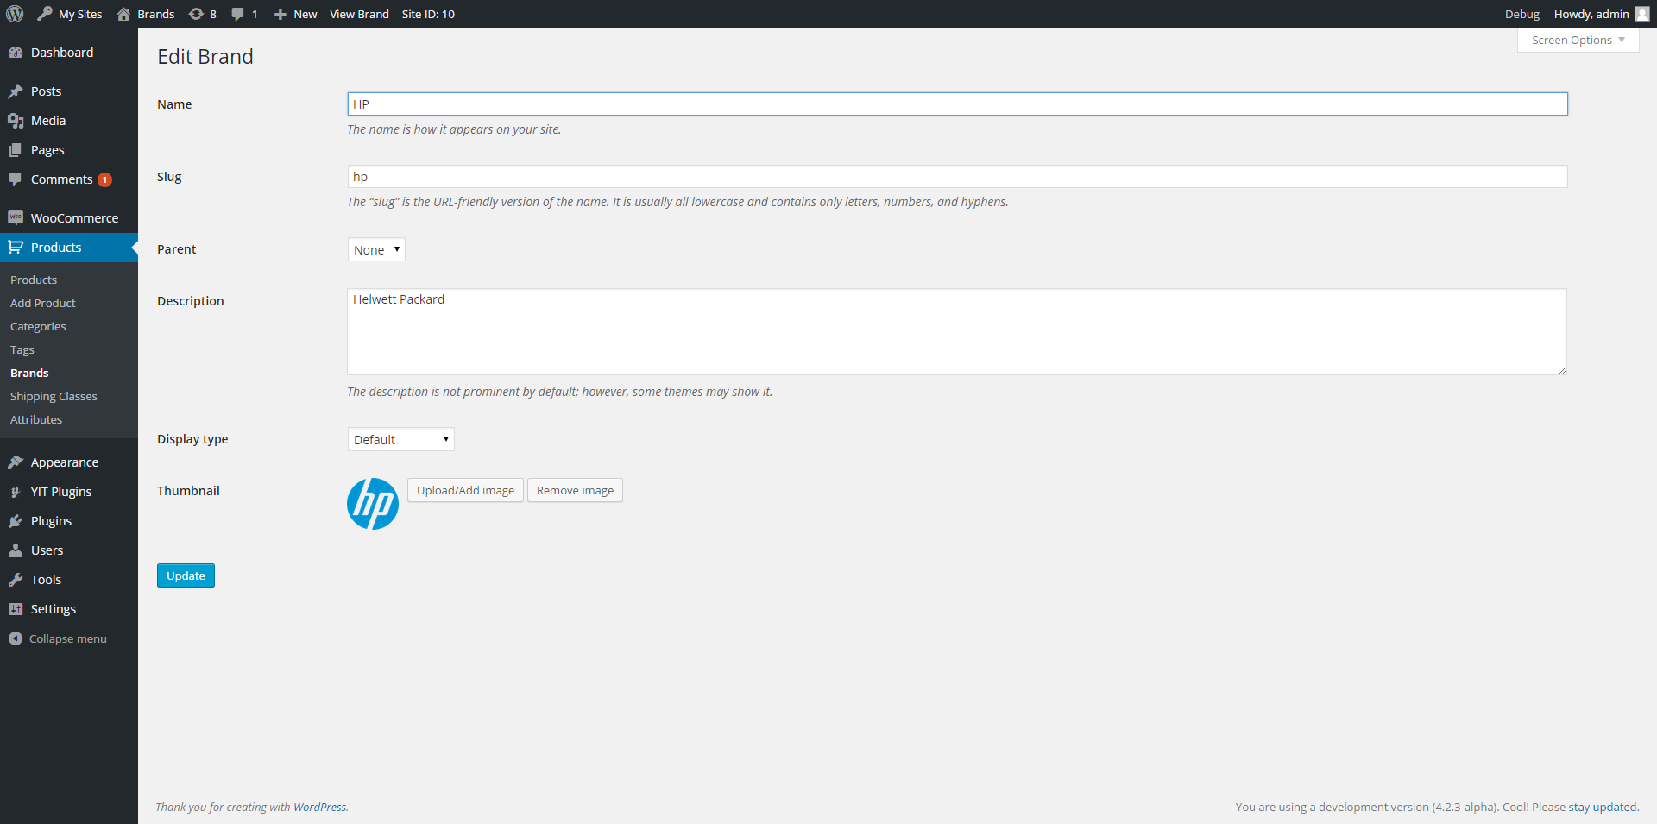Open My Sites key icon menu
This screenshot has height=824, width=1657.
point(45,14)
